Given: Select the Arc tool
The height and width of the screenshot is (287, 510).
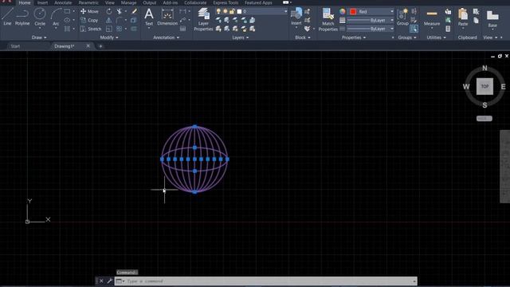Looking at the screenshot, I should (x=56, y=18).
